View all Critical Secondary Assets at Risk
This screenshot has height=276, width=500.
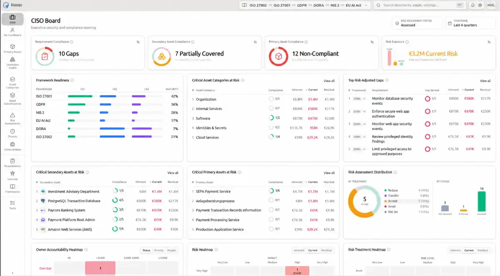point(173,173)
